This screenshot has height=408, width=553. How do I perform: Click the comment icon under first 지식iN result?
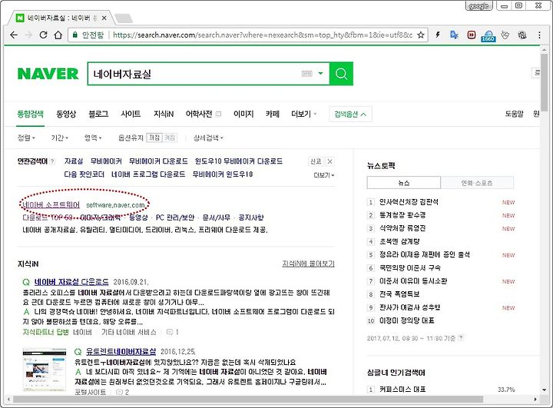(170, 332)
